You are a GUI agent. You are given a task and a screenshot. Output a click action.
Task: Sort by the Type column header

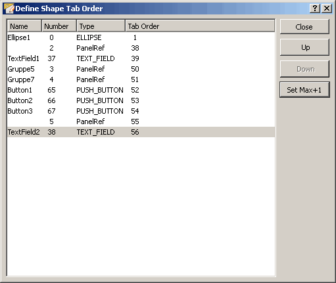101,26
